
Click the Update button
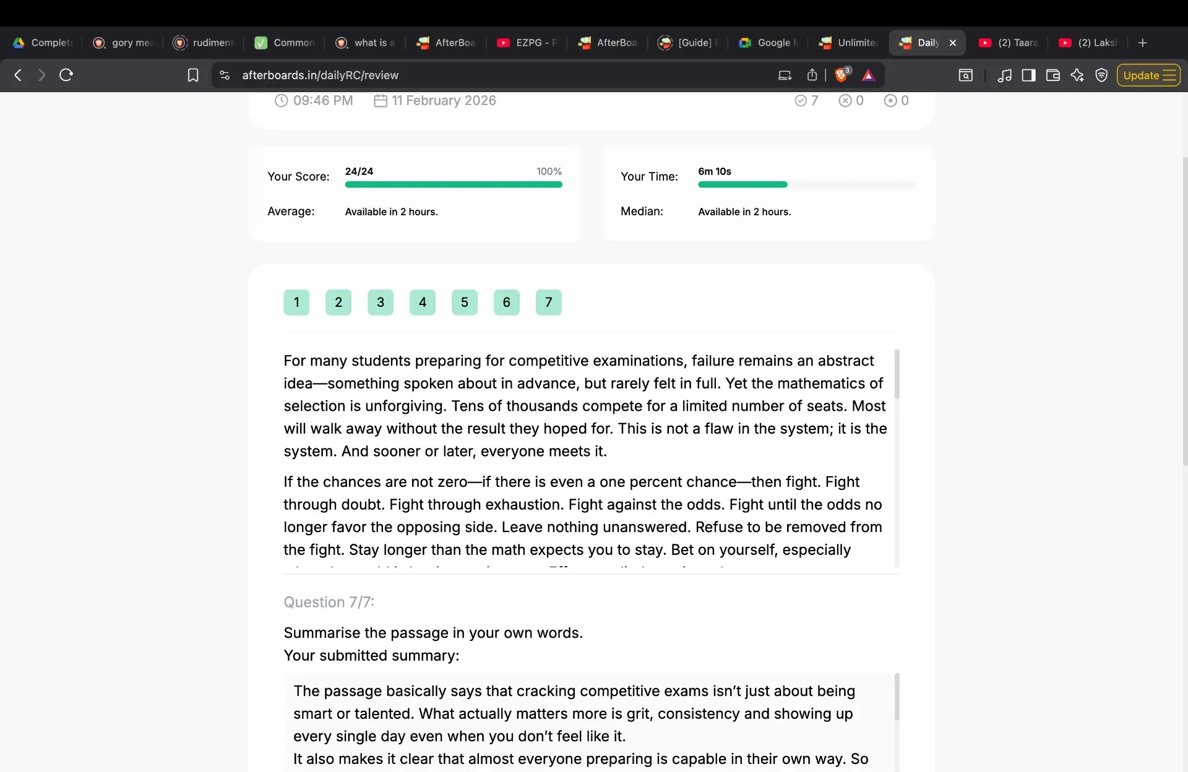(x=1148, y=75)
